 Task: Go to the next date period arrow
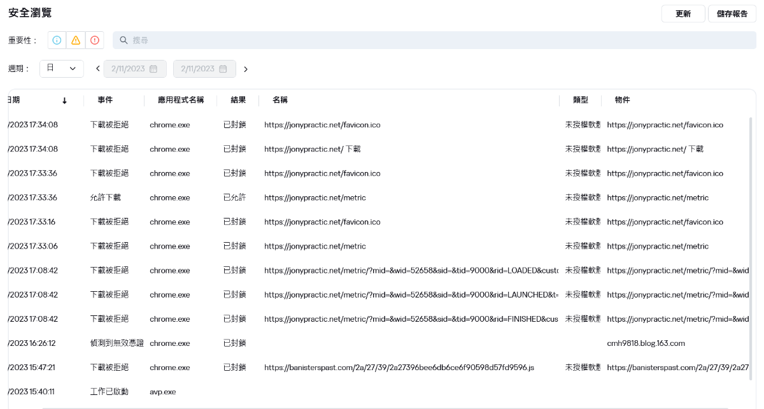pos(246,69)
